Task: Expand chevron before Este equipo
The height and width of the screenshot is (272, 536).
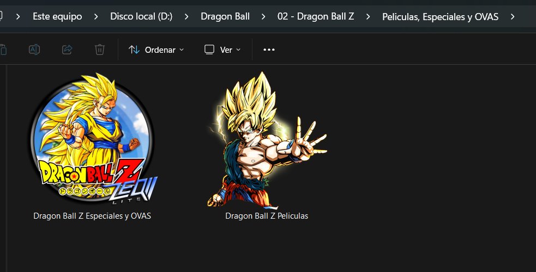Action: tap(18, 16)
